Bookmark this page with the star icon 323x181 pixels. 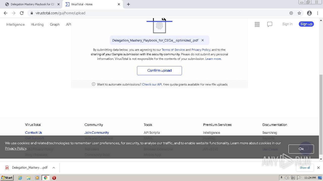point(299,13)
